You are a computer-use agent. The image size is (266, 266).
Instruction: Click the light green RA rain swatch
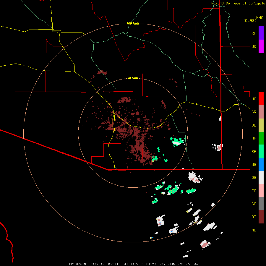(x=261, y=151)
